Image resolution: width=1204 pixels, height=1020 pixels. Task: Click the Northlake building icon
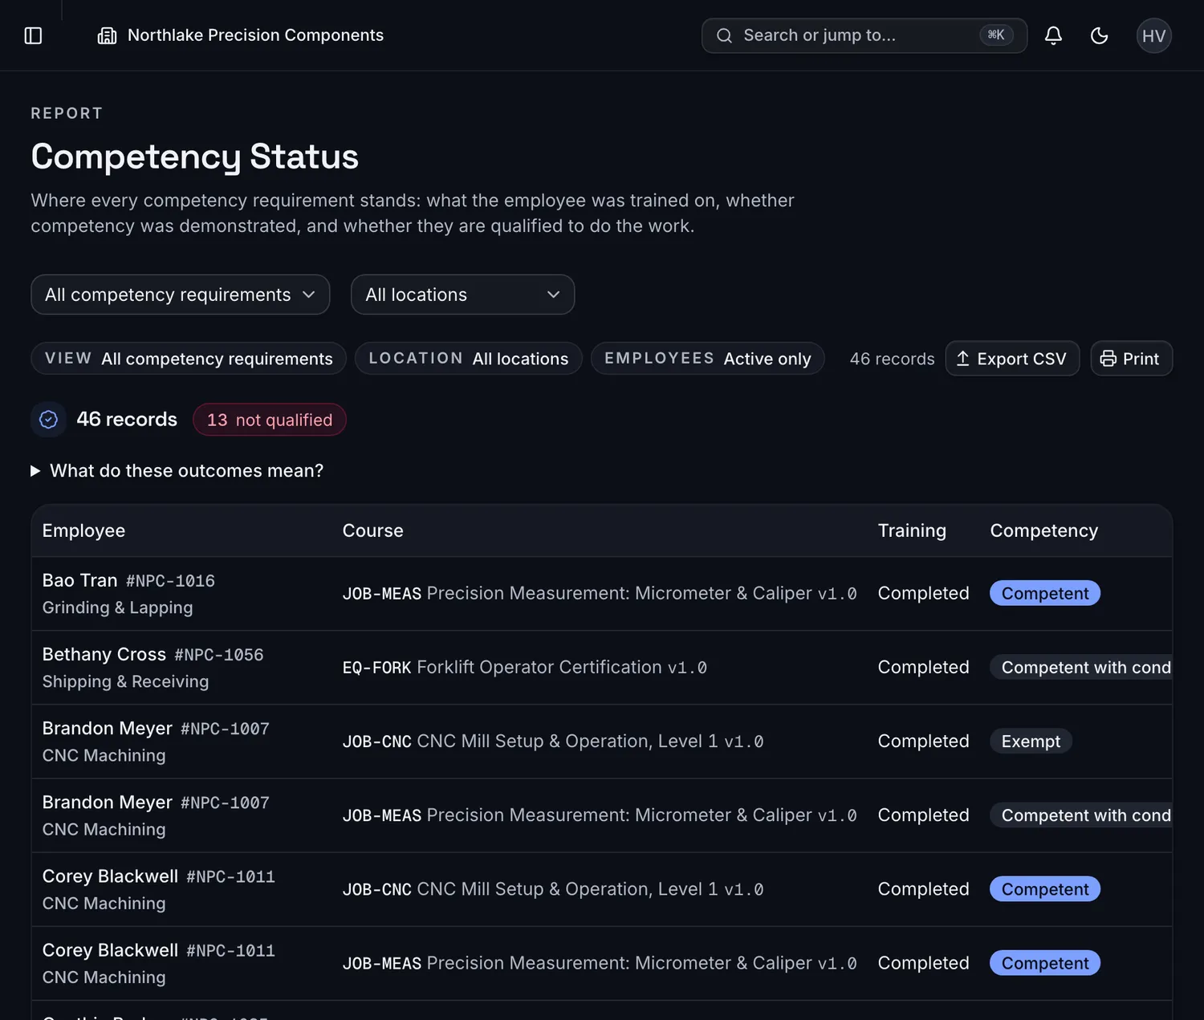click(107, 35)
